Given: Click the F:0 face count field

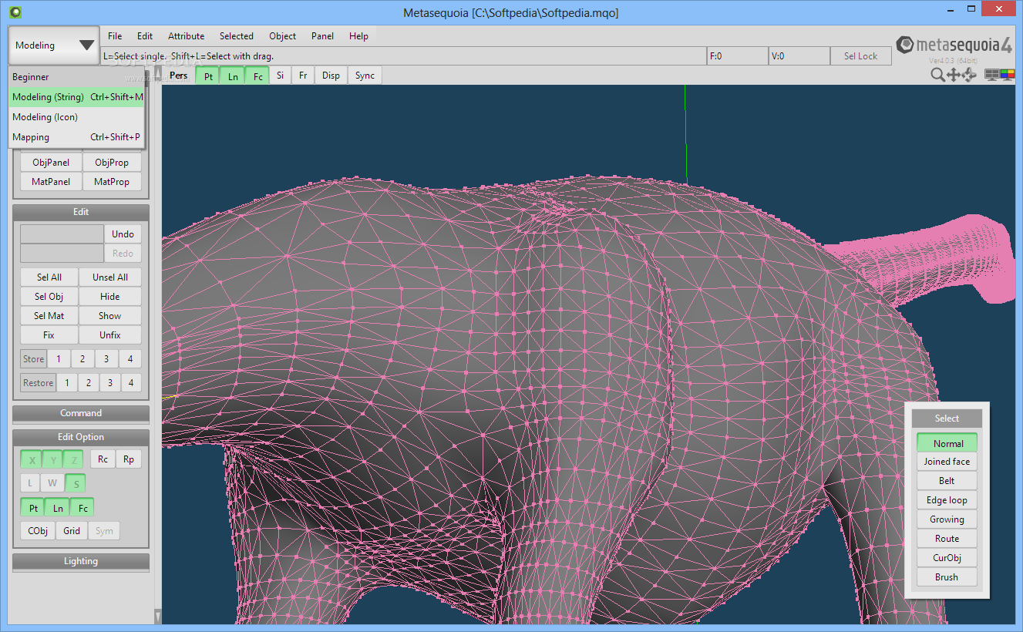Looking at the screenshot, I should (737, 56).
